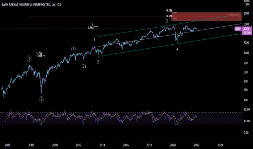Select the circled wave 2 label at the 2008 low
The width and height of the screenshot is (253, 149).
tap(41, 99)
